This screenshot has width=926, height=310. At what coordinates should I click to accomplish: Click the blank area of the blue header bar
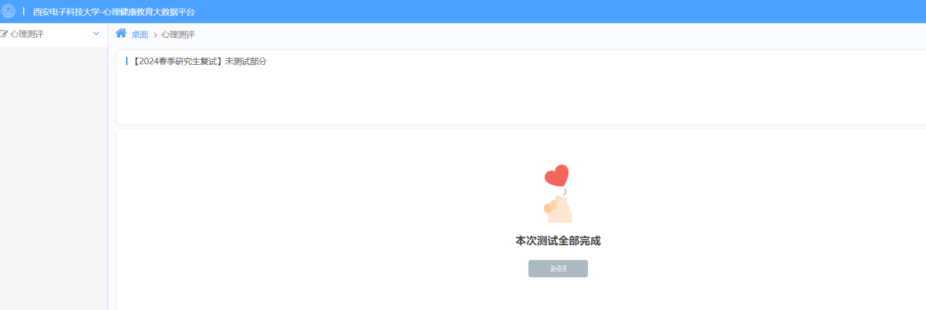561,12
